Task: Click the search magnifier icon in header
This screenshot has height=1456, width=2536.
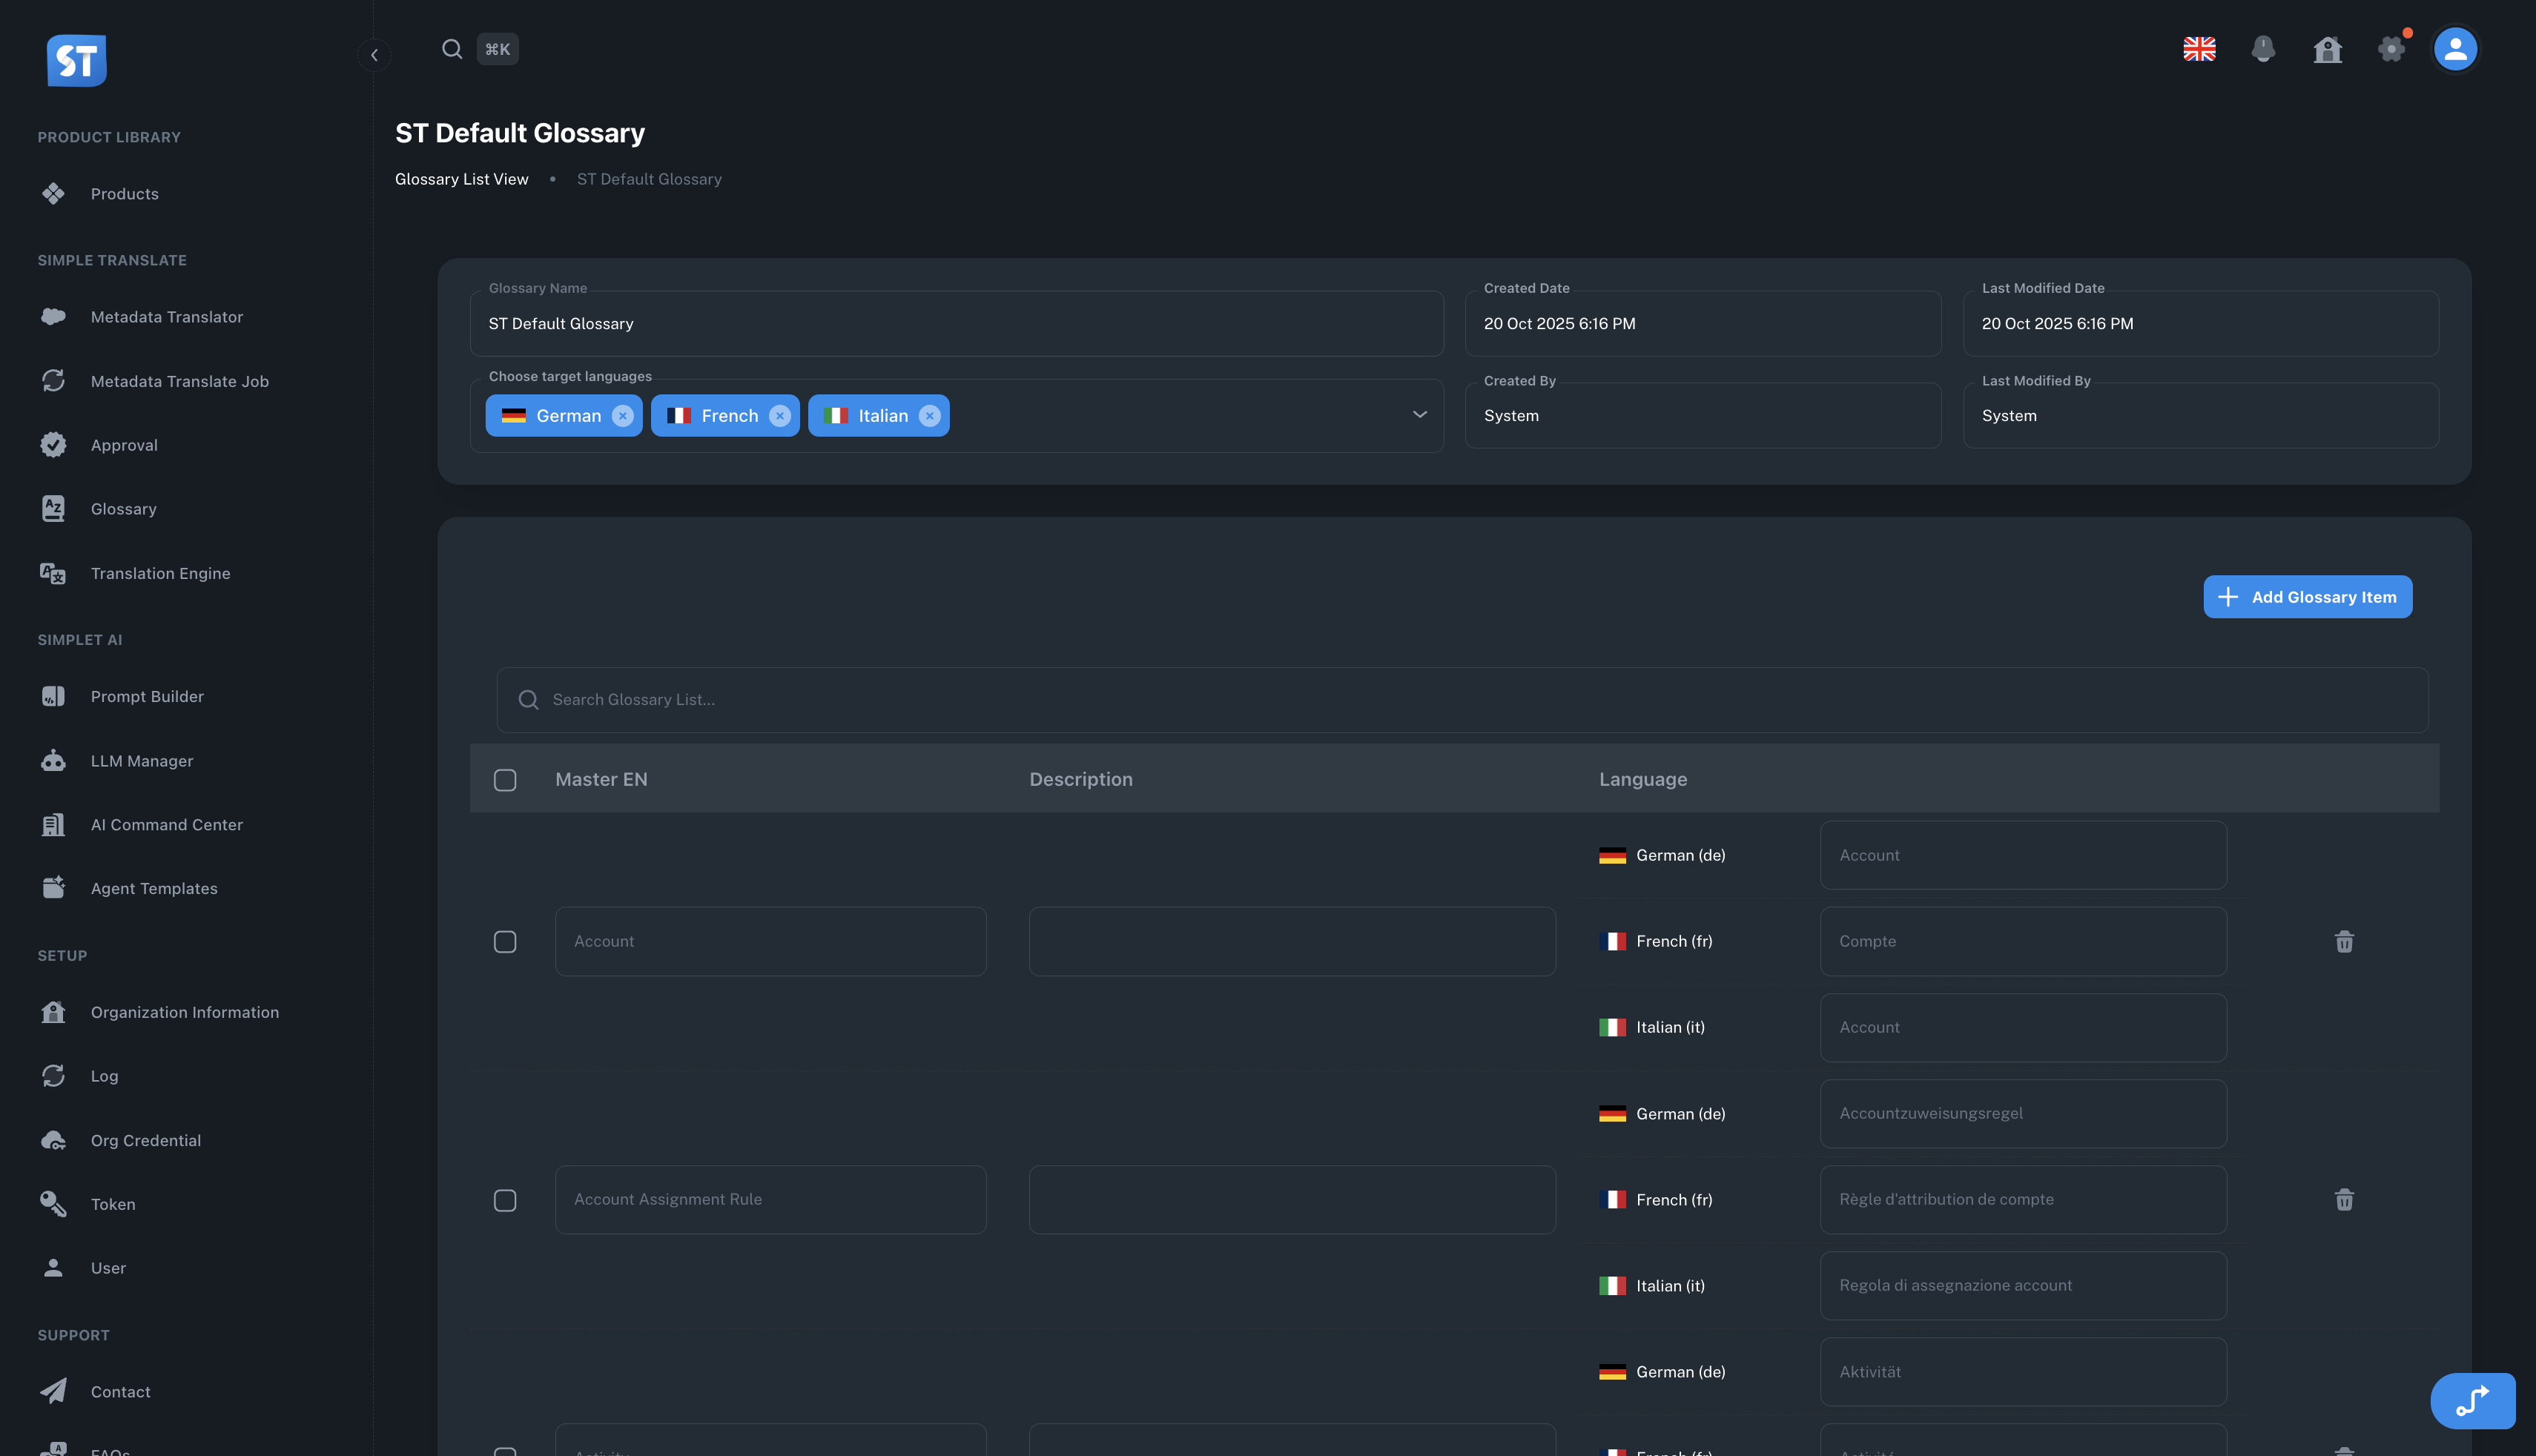Action: (452, 49)
